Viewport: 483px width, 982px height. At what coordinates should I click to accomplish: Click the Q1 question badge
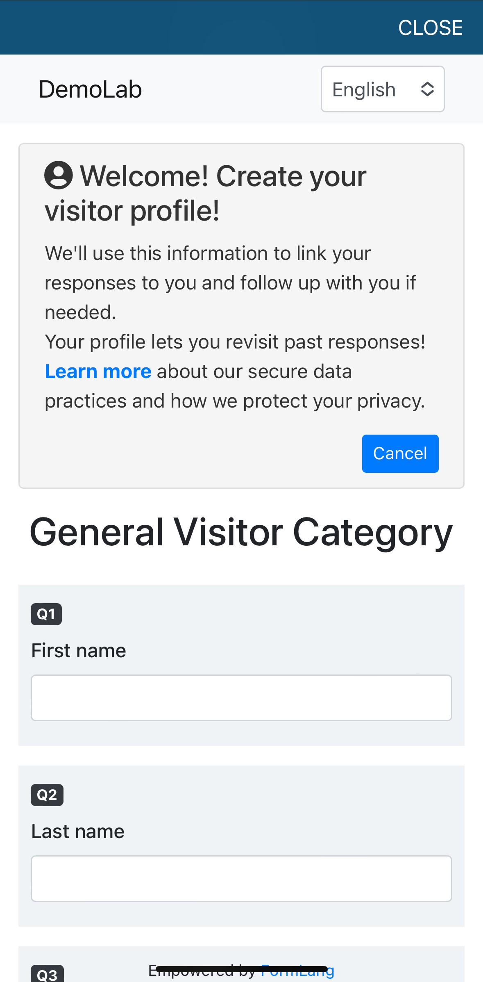click(46, 614)
